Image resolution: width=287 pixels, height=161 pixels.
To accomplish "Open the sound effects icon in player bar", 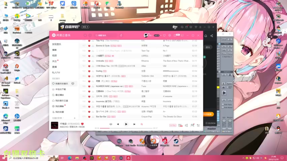I will [x=180, y=126].
